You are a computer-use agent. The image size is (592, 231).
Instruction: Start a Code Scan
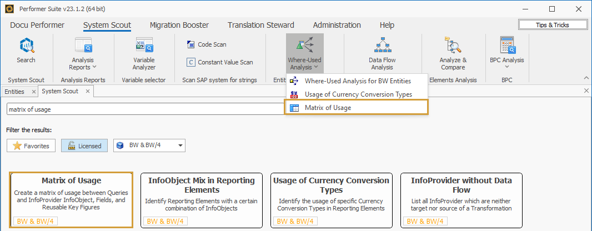click(206, 44)
